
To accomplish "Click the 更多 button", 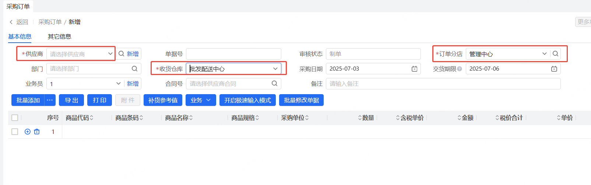I will [x=583, y=22].
